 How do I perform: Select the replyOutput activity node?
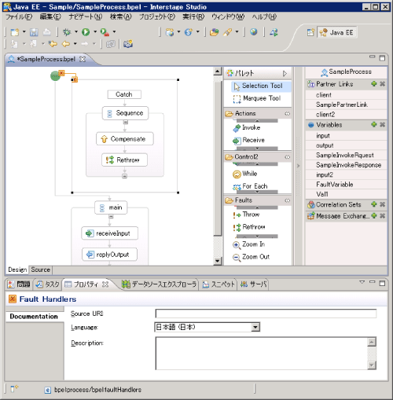coord(109,255)
